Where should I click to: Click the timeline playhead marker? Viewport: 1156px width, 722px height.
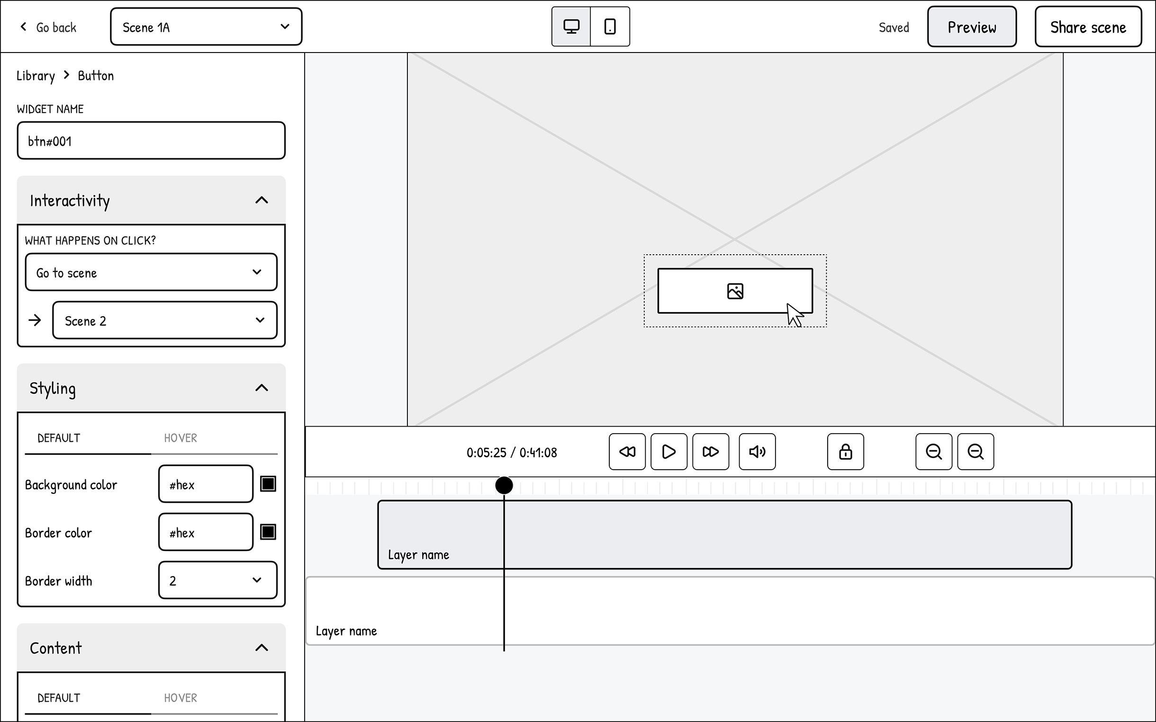tap(504, 485)
